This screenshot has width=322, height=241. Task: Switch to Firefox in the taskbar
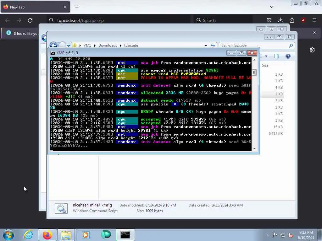[47, 235]
